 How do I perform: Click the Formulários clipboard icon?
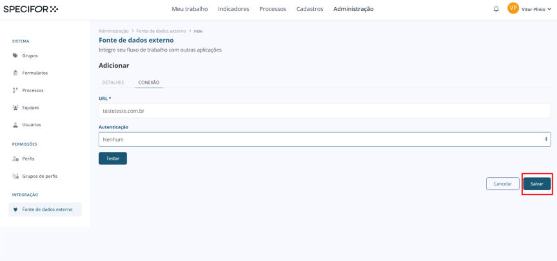pos(15,73)
